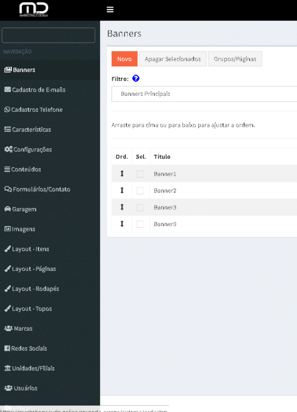Viewport: 297px width, 412px height.
Task: Open Configurações via its gears icon
Action: click(x=8, y=149)
